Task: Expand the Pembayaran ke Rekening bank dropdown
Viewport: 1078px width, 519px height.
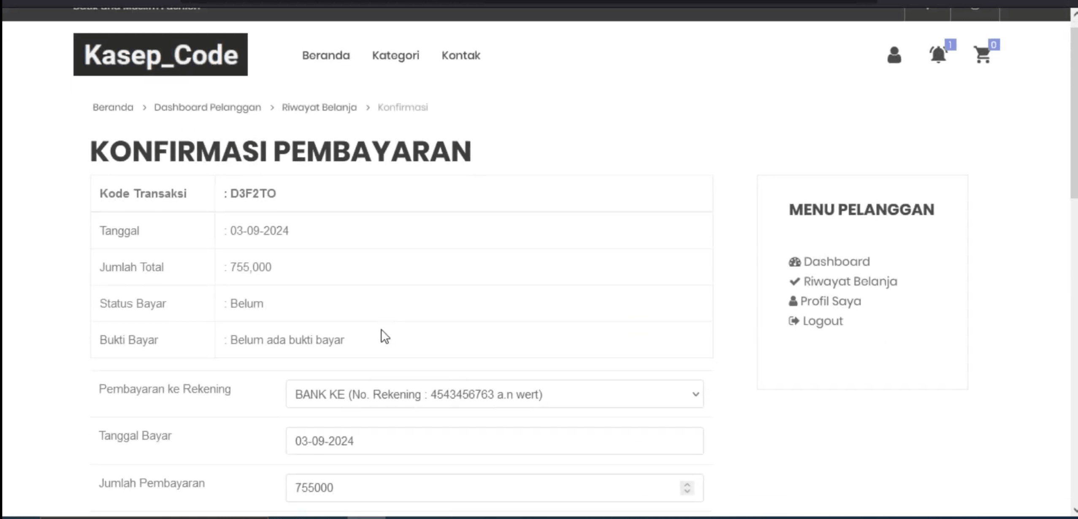Action: [494, 394]
